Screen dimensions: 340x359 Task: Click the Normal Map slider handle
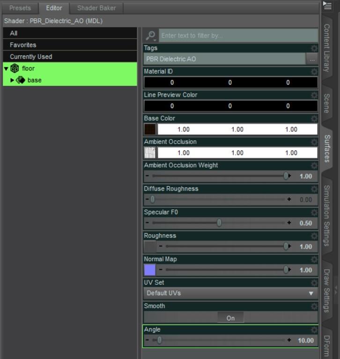point(286,270)
